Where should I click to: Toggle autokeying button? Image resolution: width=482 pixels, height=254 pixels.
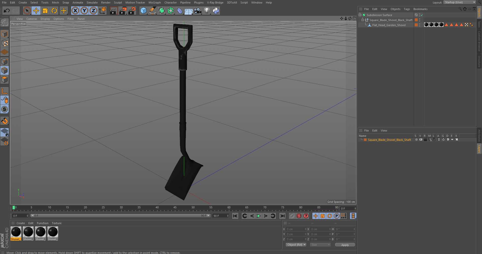click(299, 216)
